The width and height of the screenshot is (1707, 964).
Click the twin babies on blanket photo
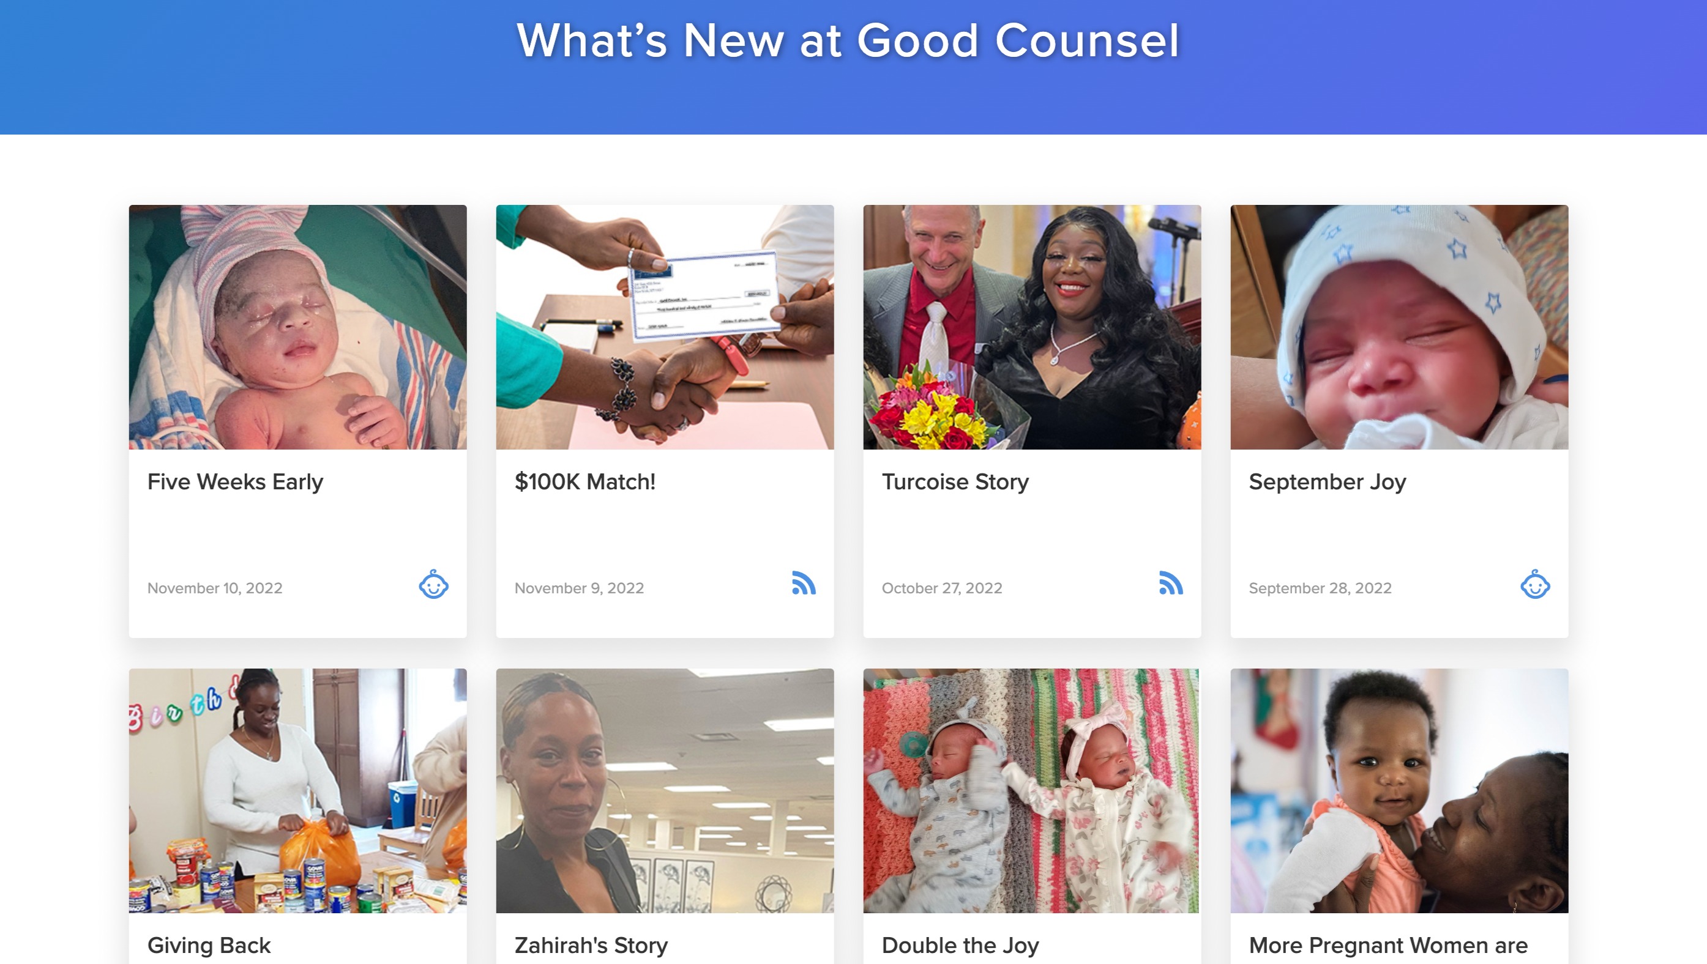(1032, 790)
